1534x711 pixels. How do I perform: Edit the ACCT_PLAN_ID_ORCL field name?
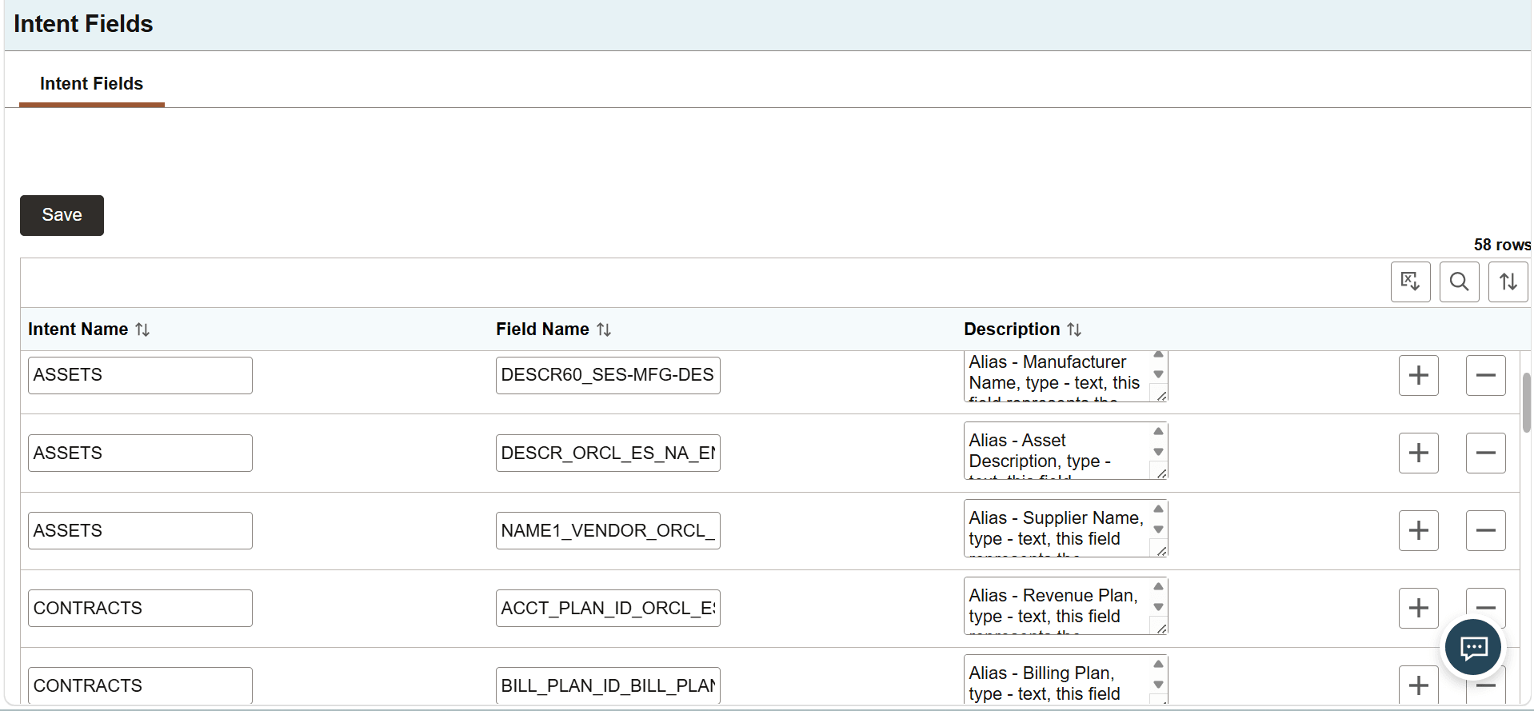(x=608, y=608)
